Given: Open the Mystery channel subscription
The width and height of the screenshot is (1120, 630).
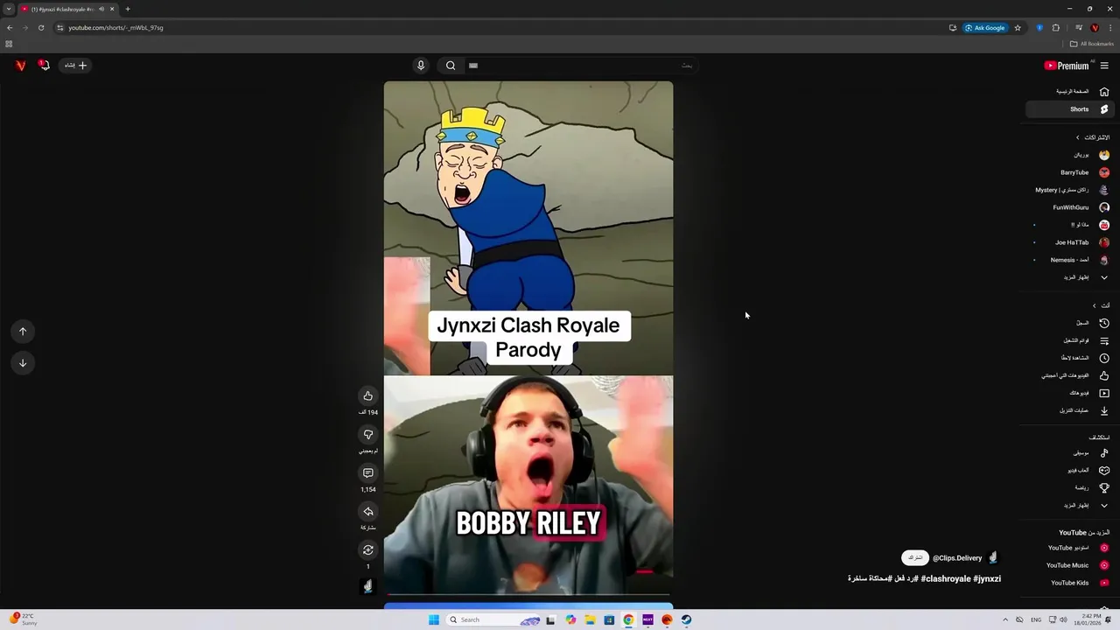Looking at the screenshot, I should point(1069,190).
